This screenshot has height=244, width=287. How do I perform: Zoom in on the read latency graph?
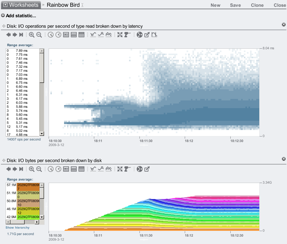(32, 35)
